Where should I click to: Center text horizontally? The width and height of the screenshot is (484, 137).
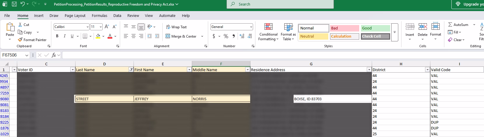134,36
